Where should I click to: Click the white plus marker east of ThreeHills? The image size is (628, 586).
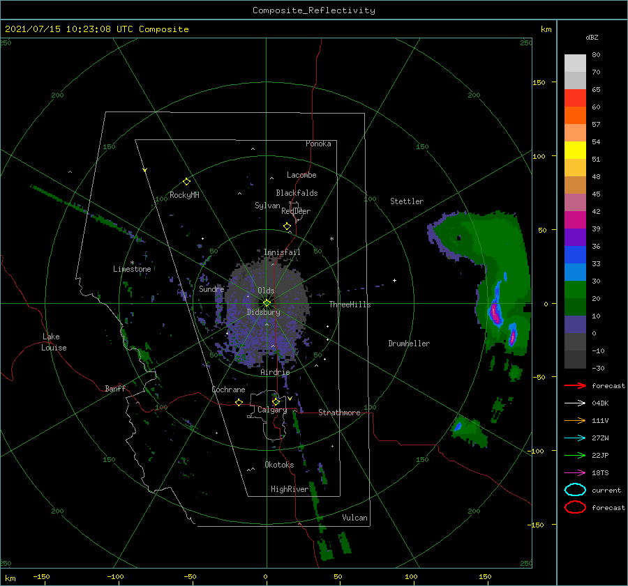[394, 280]
